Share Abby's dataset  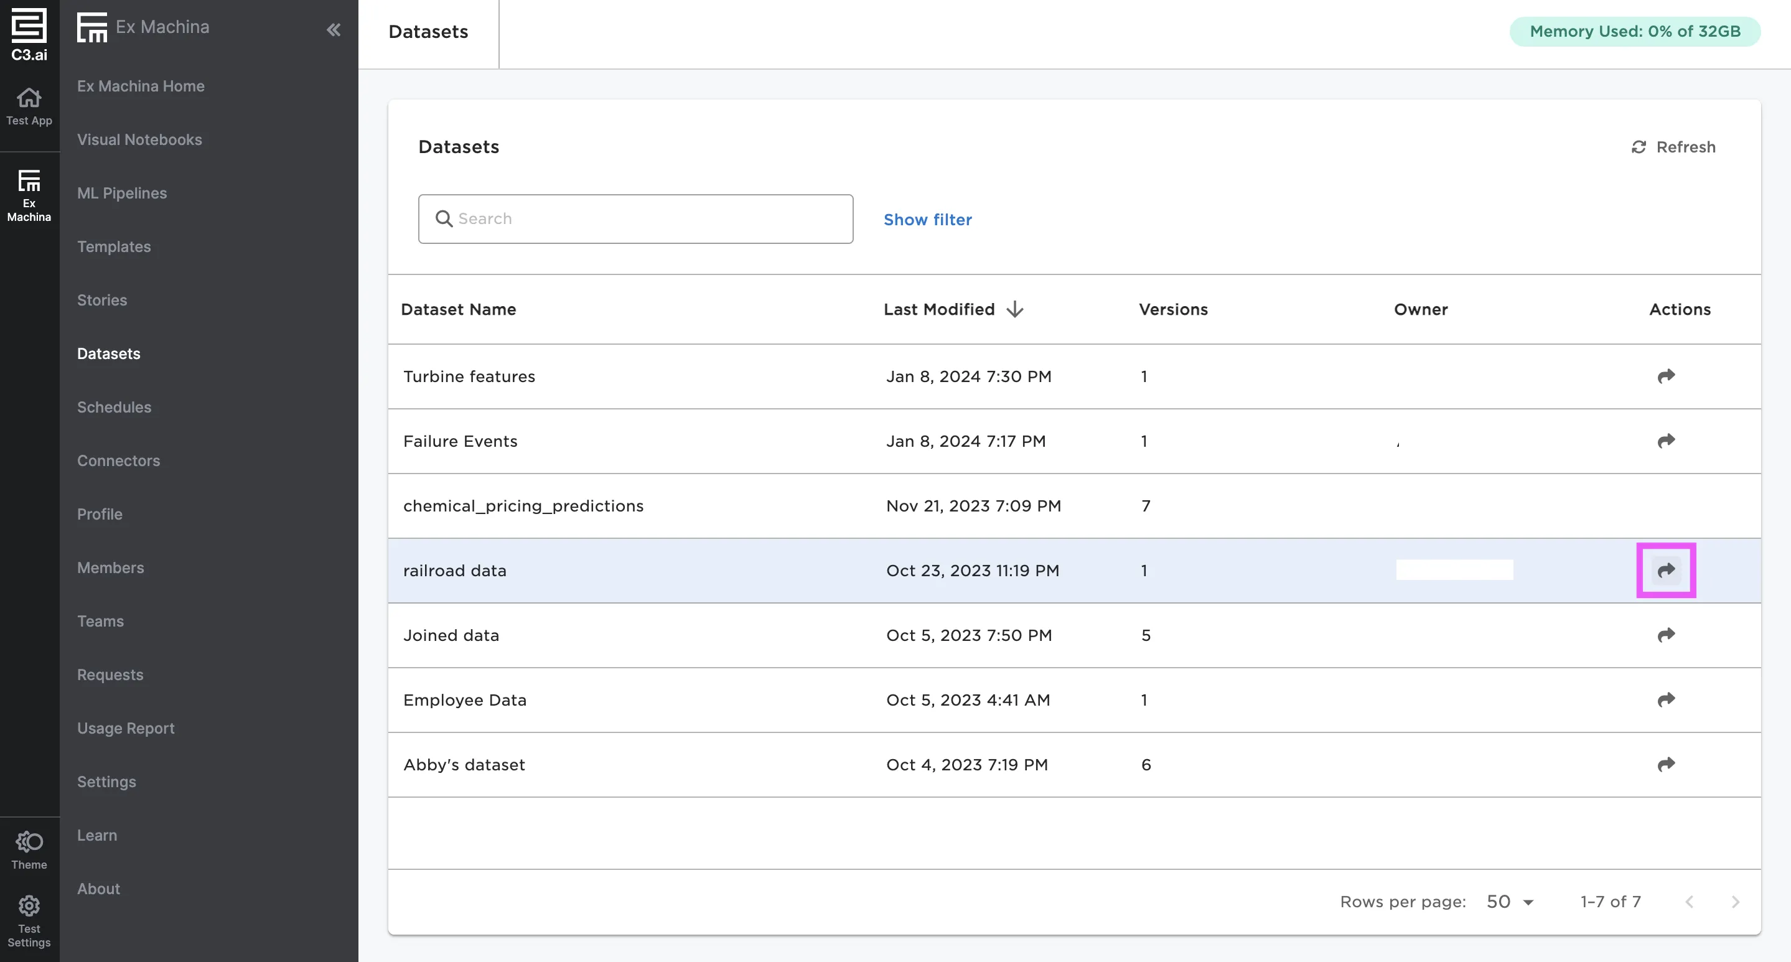click(1666, 764)
